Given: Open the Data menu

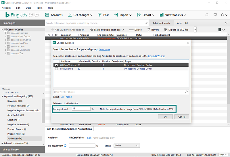Looking at the screenshot, I should pos(28,8).
